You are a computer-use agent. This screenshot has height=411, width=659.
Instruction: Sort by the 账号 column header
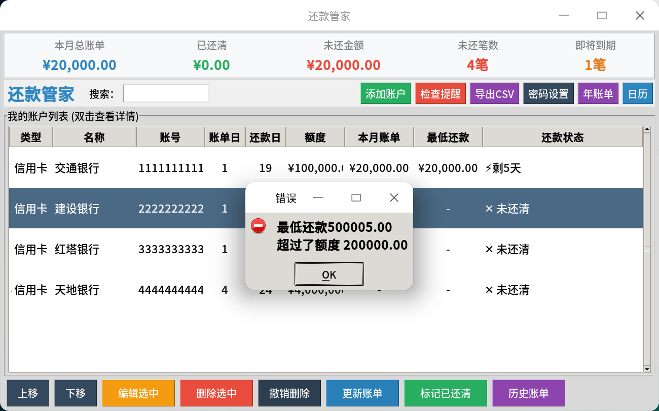click(x=170, y=137)
